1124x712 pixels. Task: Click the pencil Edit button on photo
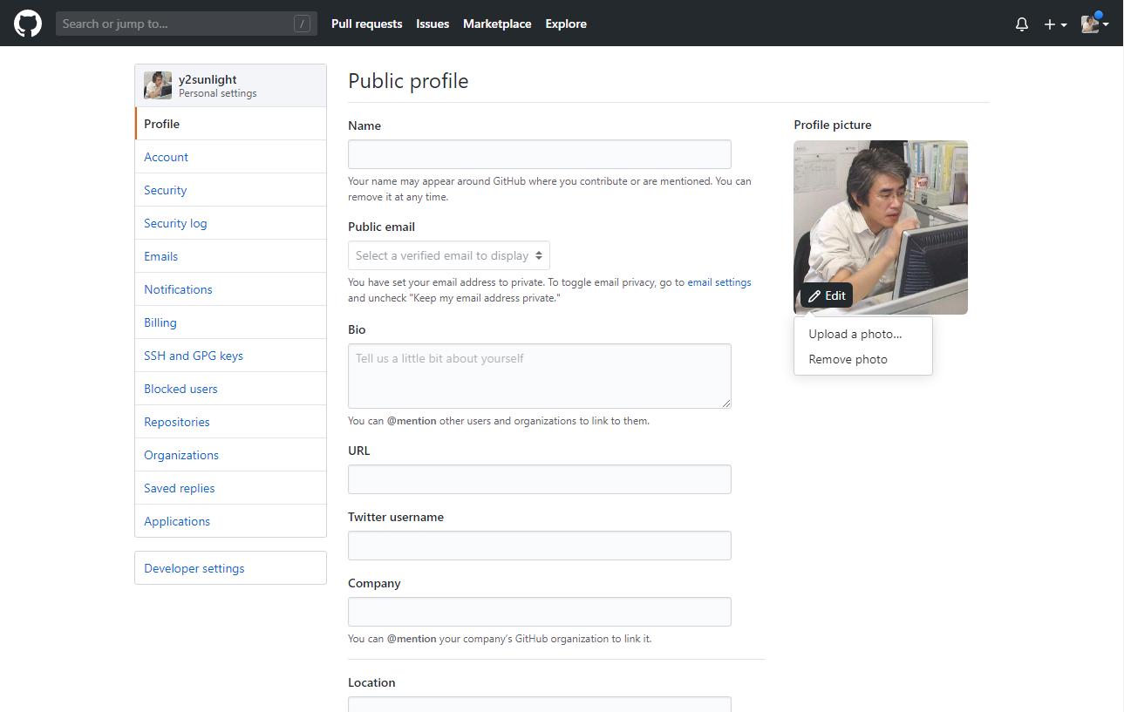827,295
